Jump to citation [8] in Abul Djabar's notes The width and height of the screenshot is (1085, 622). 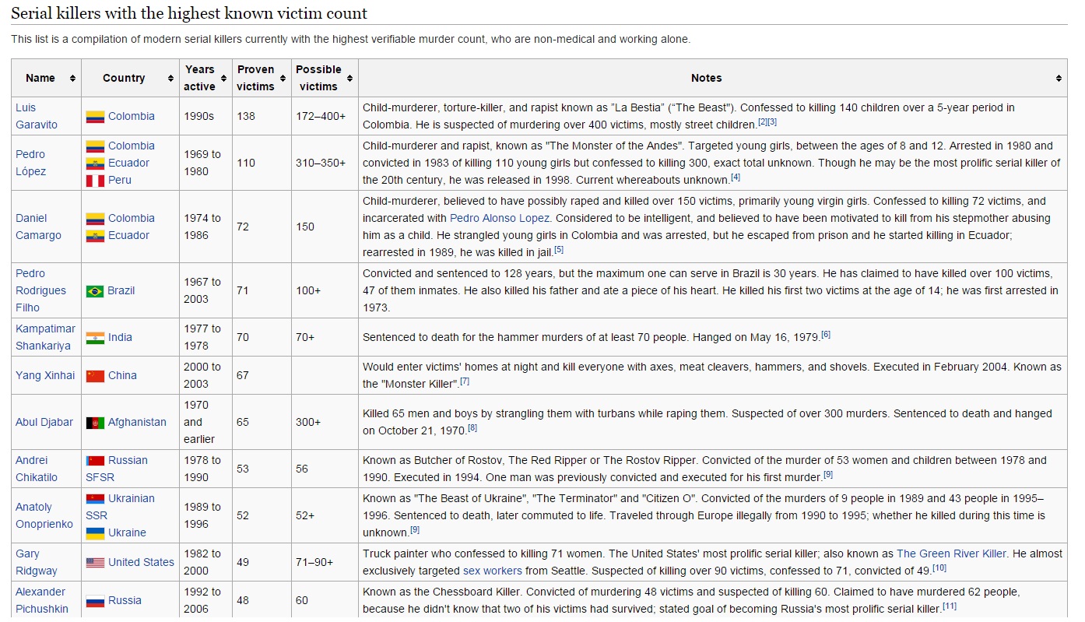[x=472, y=428]
